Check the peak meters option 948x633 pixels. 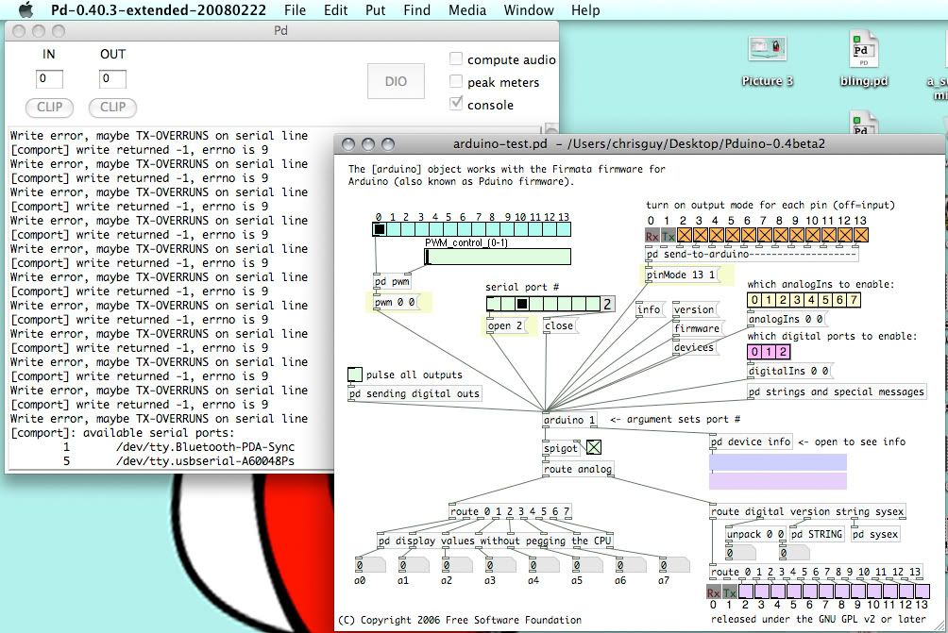457,82
